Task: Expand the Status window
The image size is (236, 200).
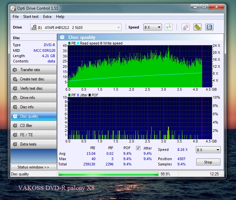Action: [34, 167]
